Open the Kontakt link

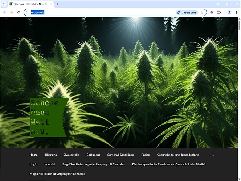[50, 164]
